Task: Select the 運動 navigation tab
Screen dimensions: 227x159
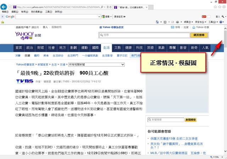Action: (84, 48)
